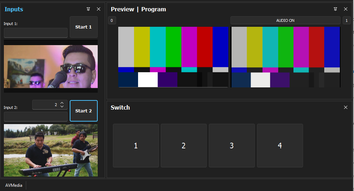Screen dimensions: 354x191
Task: Click the small 1 button beside AUDIO ON
Action: click(x=346, y=20)
